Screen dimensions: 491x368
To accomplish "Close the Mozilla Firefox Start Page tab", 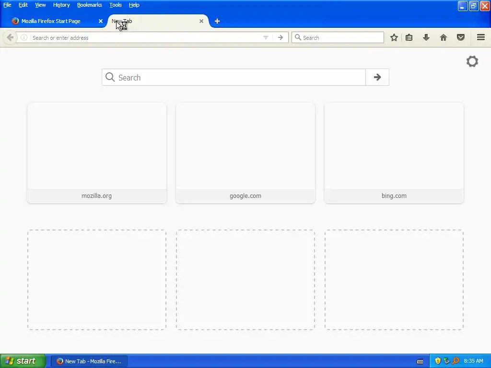I will 101,21.
